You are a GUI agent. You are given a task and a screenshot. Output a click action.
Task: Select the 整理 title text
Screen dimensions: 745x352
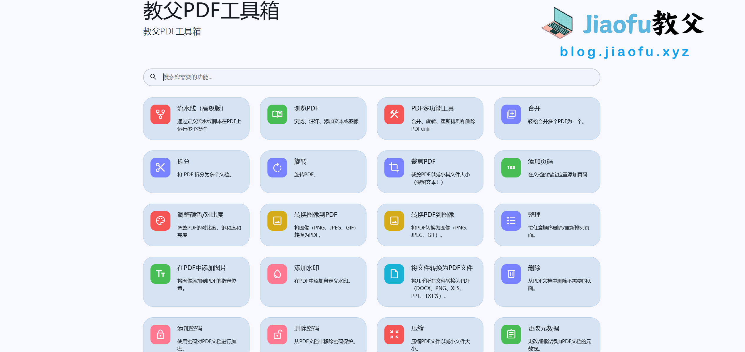tap(534, 215)
